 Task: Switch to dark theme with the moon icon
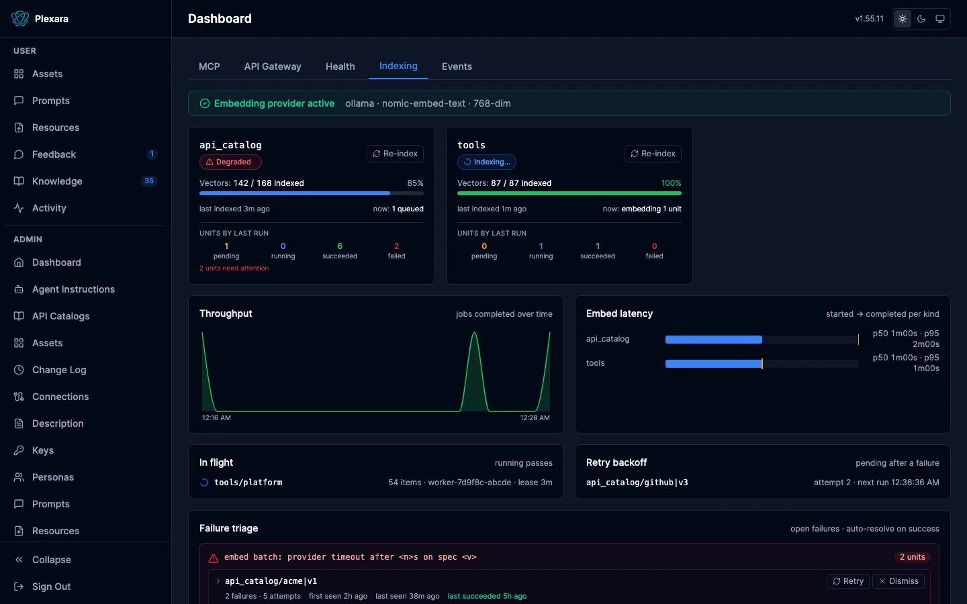(921, 19)
